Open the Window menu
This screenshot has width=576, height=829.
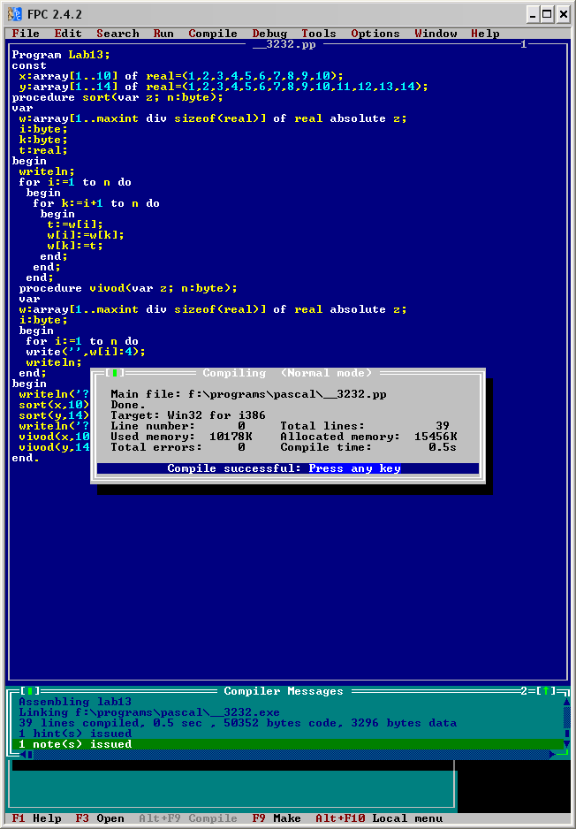[436, 34]
